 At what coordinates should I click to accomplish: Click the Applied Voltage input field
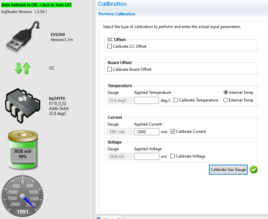coord(147,156)
